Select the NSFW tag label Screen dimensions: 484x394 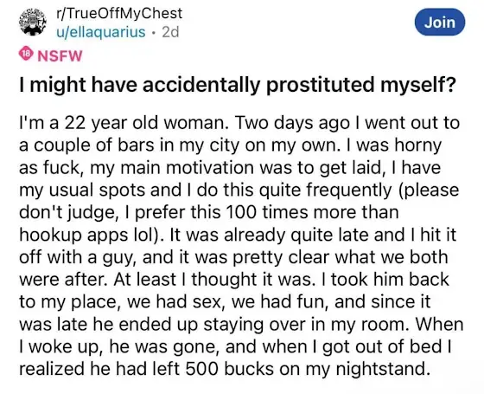[60, 56]
